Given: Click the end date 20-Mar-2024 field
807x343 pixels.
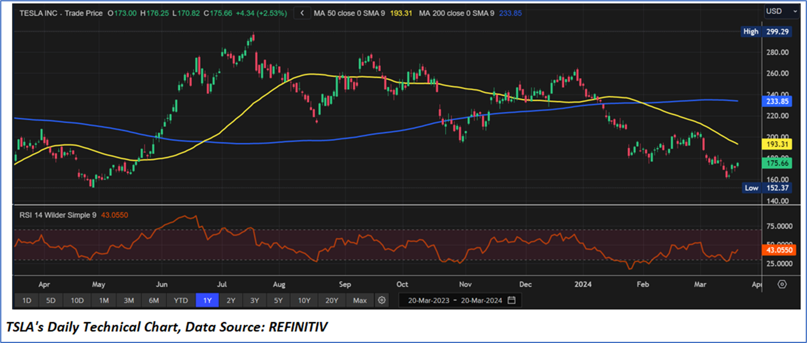Looking at the screenshot, I should click(480, 300).
